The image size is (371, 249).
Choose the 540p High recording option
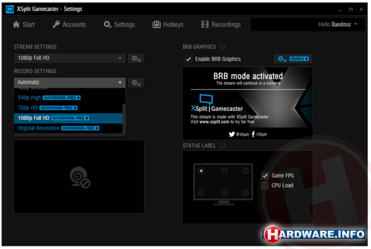(x=68, y=98)
